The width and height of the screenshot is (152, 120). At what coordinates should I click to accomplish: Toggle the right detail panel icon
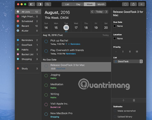click(x=40, y=4)
